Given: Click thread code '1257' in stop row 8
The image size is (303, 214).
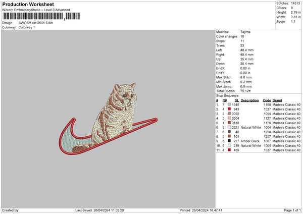Looking at the screenshot, I should pyautogui.click(x=267, y=137).
